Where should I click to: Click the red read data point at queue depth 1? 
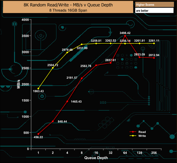[38, 134]
